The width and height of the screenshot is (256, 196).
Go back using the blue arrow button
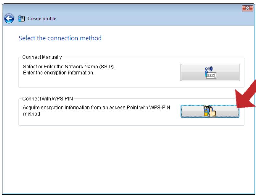[x=9, y=18]
